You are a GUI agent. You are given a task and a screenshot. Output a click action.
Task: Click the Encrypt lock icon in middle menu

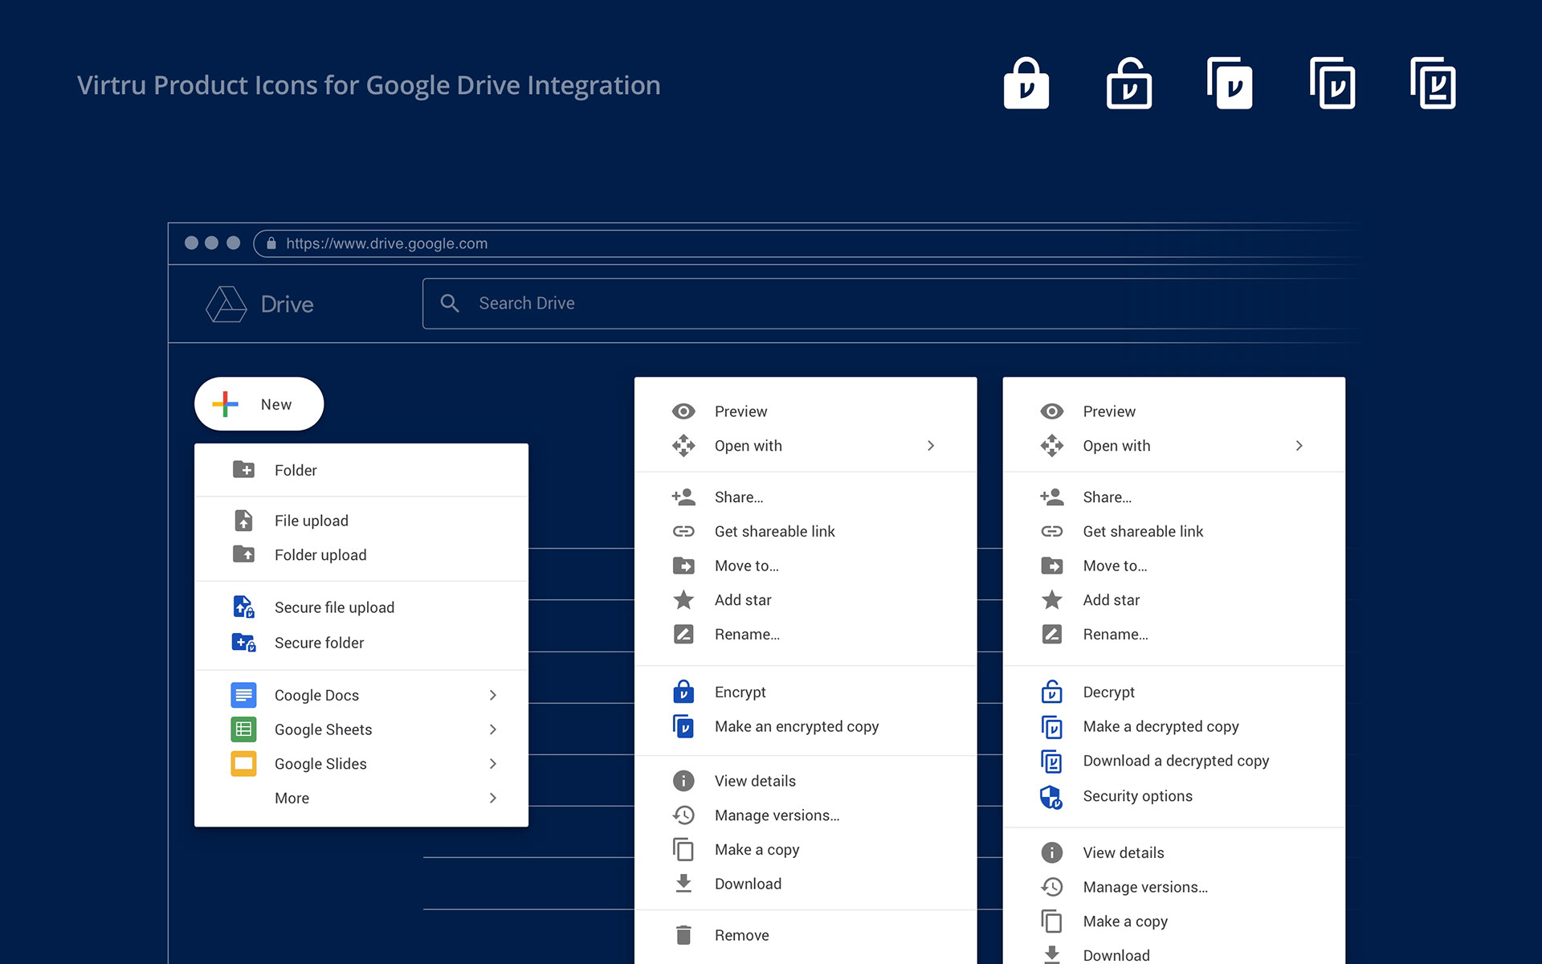pos(683,691)
